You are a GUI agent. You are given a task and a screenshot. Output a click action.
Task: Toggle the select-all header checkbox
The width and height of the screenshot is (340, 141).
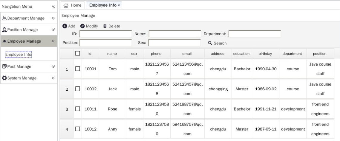[78, 53]
